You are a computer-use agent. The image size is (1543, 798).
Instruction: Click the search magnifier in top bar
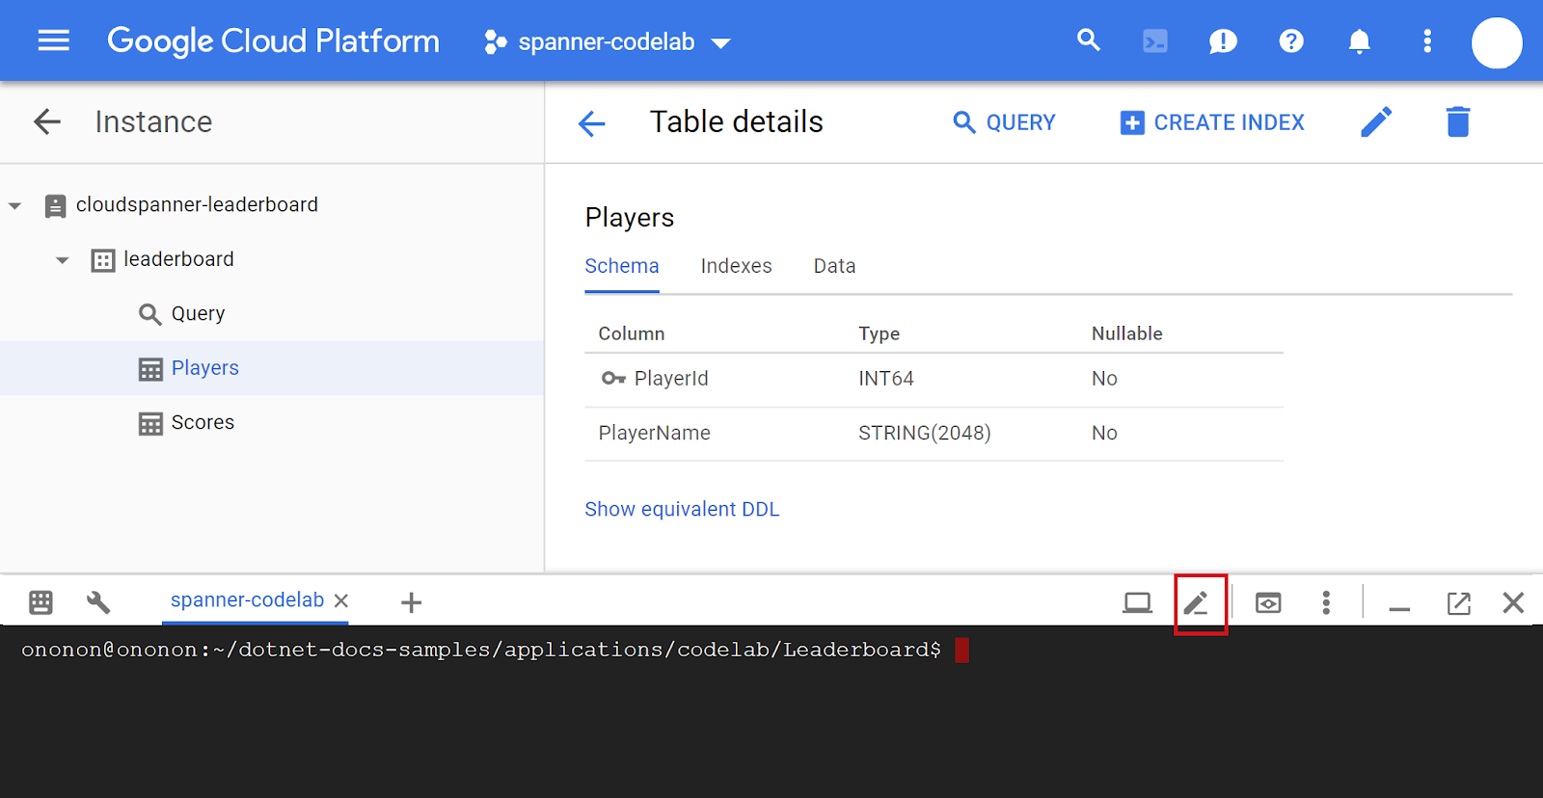[1088, 40]
